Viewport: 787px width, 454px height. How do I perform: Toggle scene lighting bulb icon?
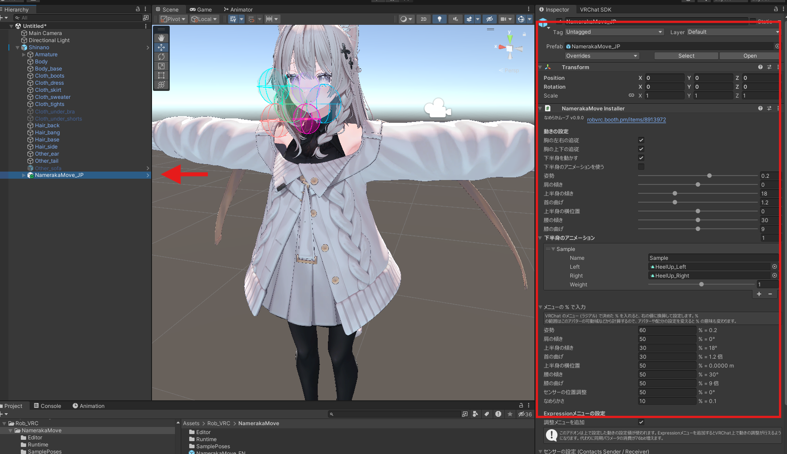(439, 19)
